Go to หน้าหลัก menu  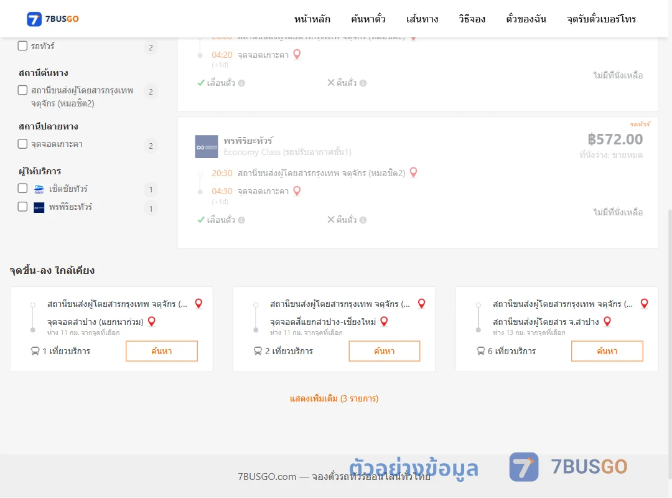[x=312, y=19]
